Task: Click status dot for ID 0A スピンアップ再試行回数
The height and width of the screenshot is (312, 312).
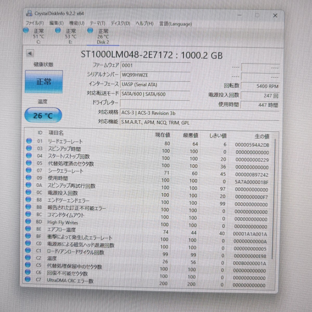Action: pos(29,185)
